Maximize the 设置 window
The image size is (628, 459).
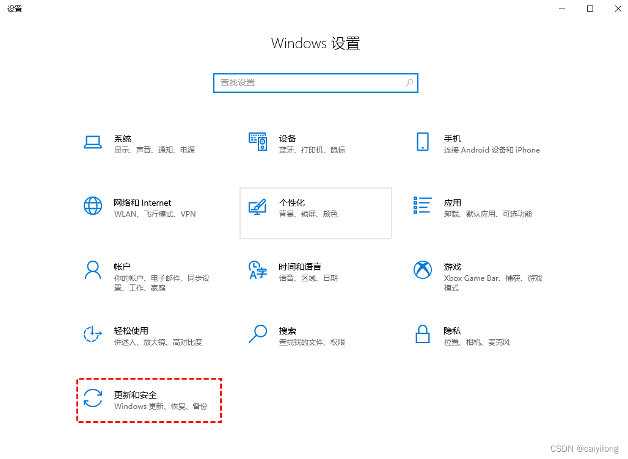tap(590, 9)
